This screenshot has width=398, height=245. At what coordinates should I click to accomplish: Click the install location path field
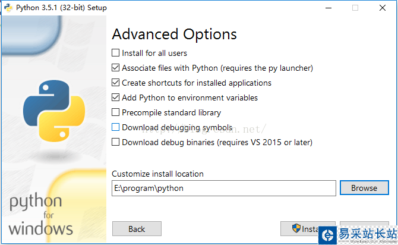[223, 188]
